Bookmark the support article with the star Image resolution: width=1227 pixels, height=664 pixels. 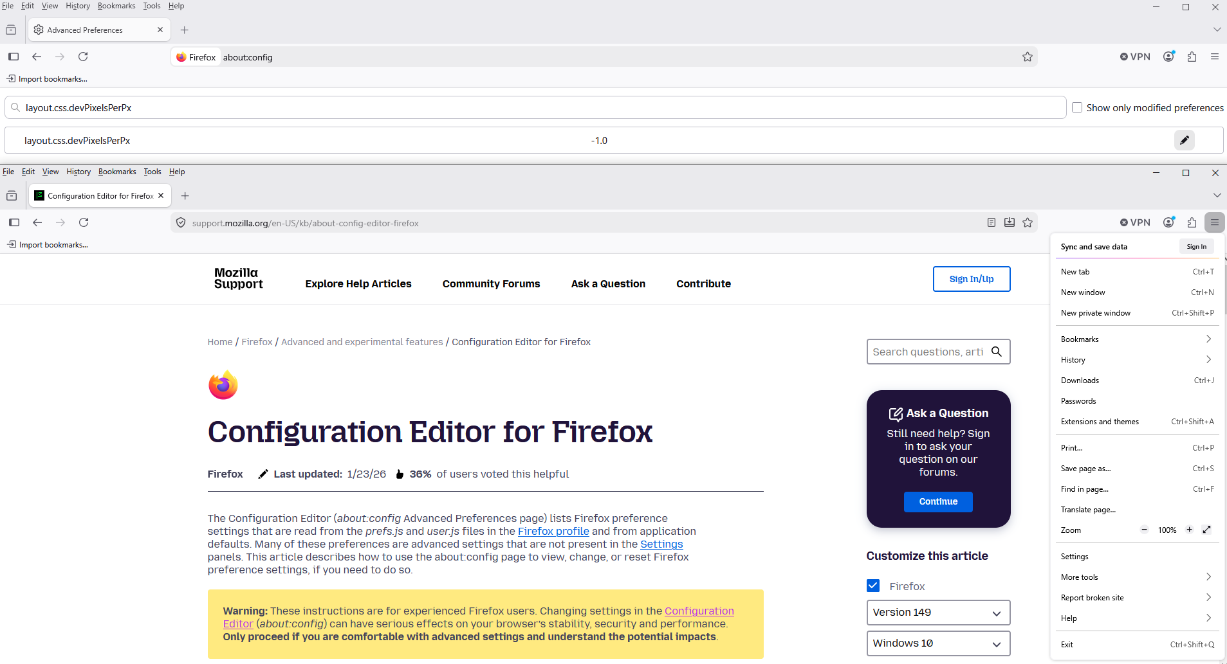click(x=1028, y=222)
